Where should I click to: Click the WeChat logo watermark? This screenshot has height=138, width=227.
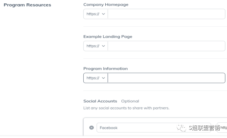tap(181, 128)
